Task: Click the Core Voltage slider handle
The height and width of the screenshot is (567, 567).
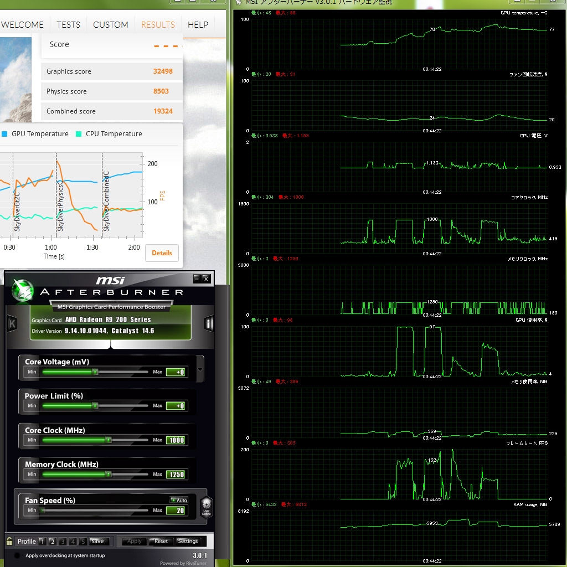Action: pos(95,372)
